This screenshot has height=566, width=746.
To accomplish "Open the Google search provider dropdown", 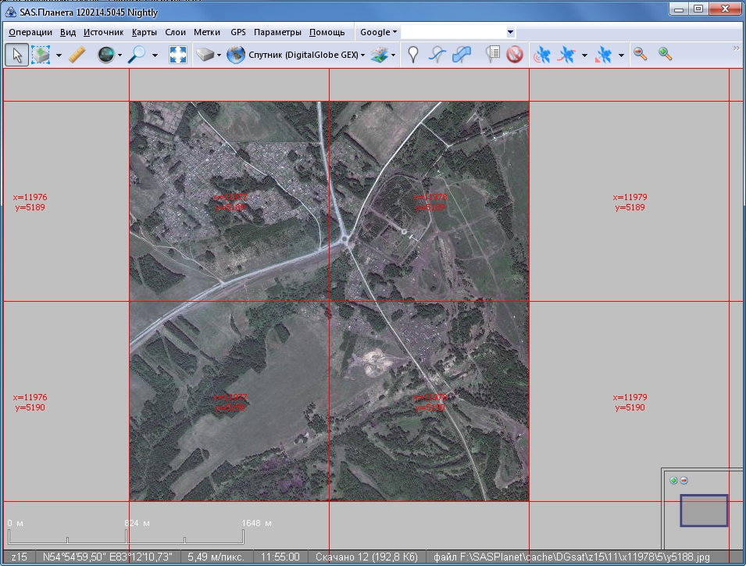I will click(378, 32).
